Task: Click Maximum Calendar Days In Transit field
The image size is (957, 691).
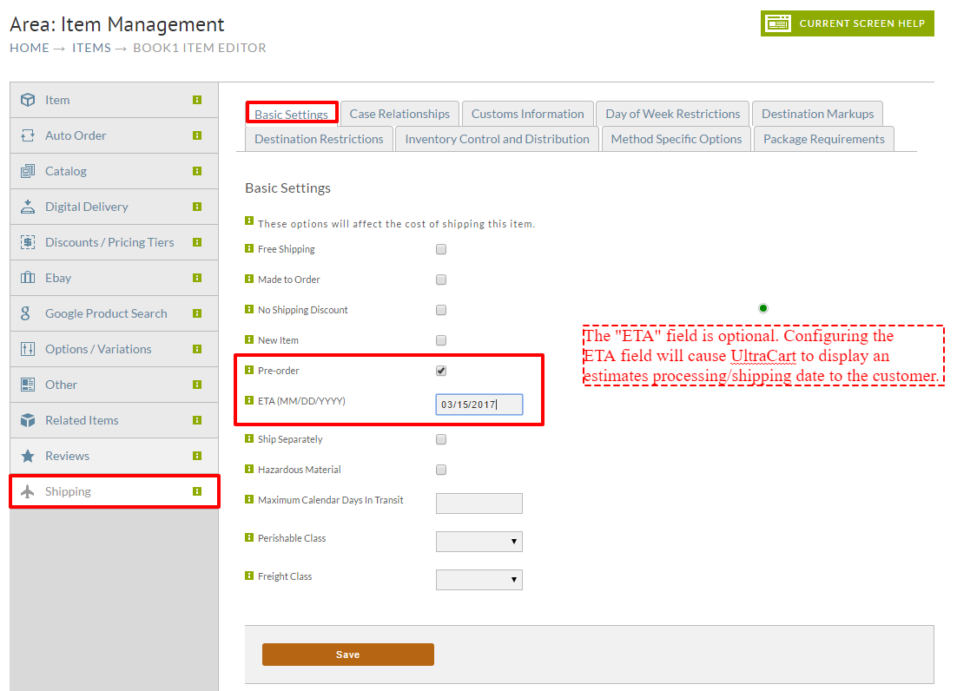Action: [x=479, y=503]
